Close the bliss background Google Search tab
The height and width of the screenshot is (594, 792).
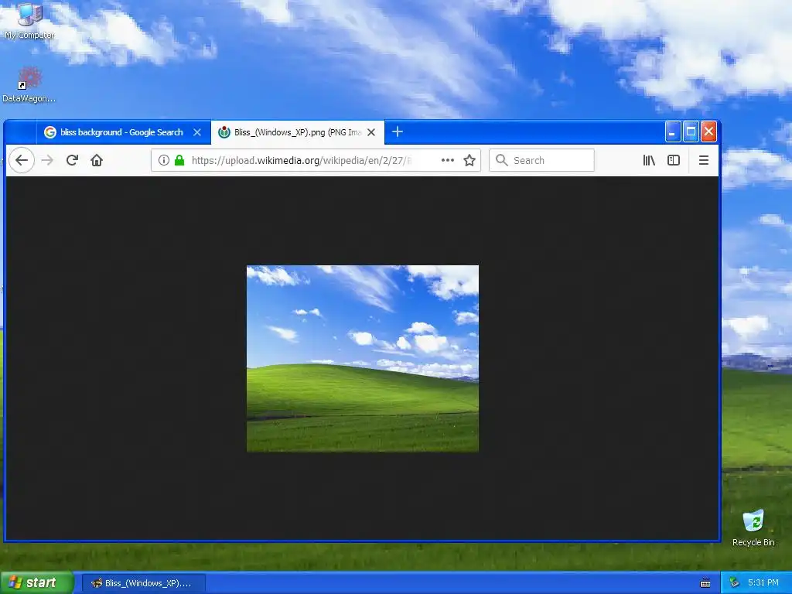(x=197, y=132)
